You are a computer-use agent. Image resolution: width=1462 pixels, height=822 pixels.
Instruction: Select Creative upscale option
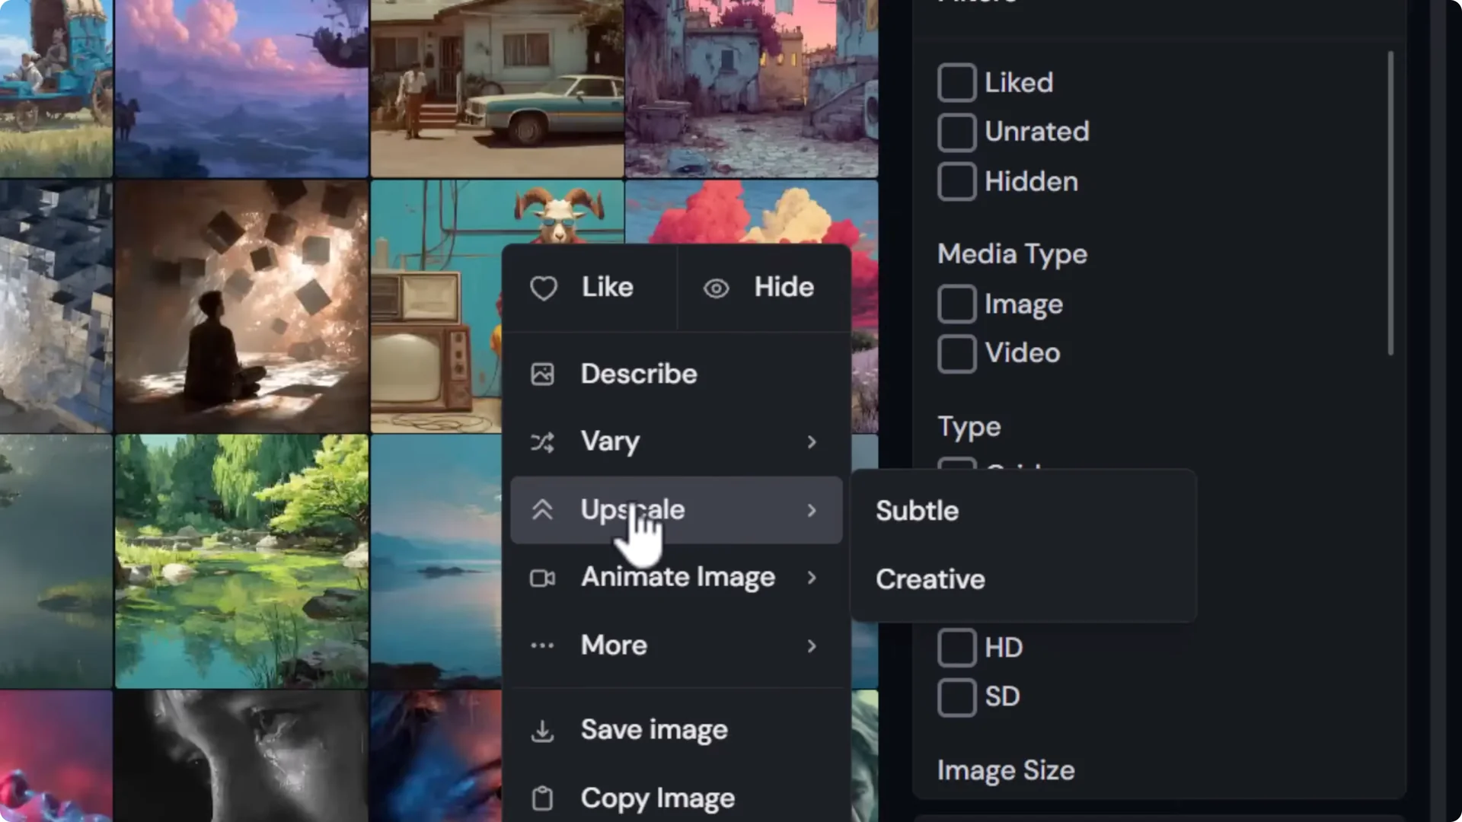pyautogui.click(x=929, y=579)
